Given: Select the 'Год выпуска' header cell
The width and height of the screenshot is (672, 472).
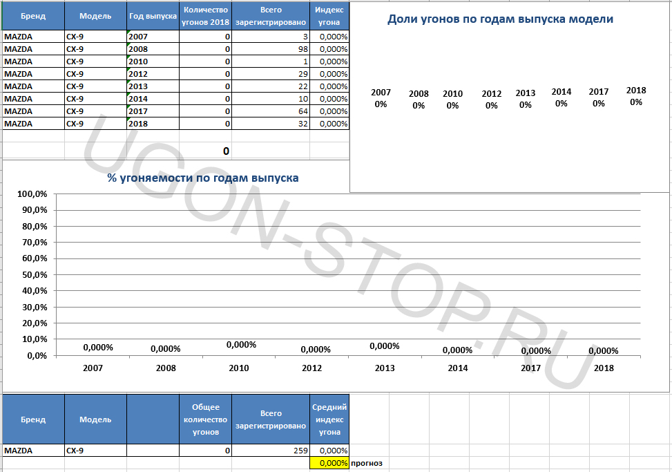Looking at the screenshot, I should (153, 16).
